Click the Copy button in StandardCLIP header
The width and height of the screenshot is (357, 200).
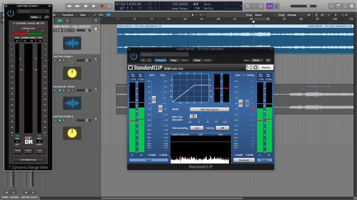[x=173, y=60]
